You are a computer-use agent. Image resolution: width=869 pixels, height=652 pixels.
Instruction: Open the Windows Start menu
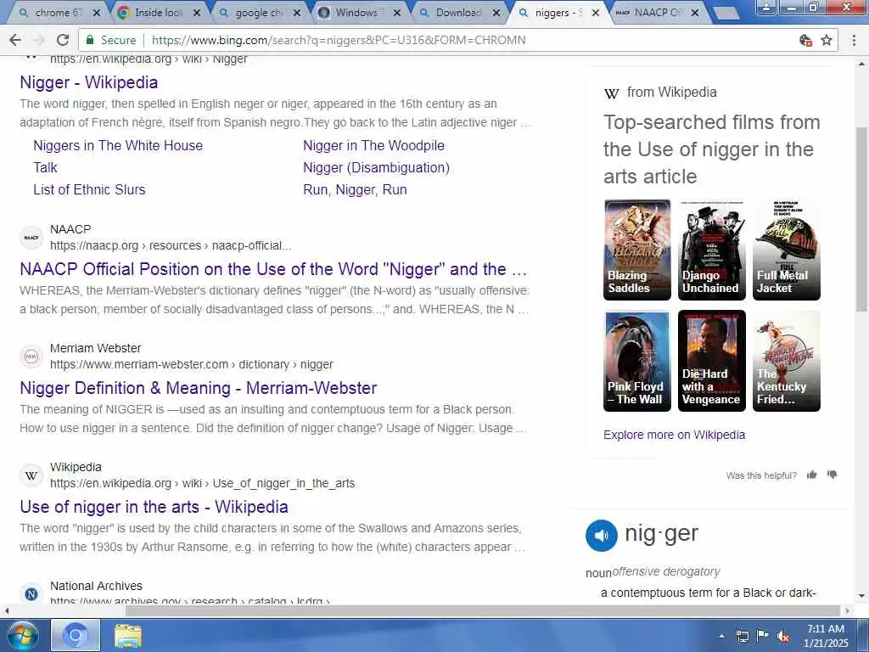[x=21, y=635]
